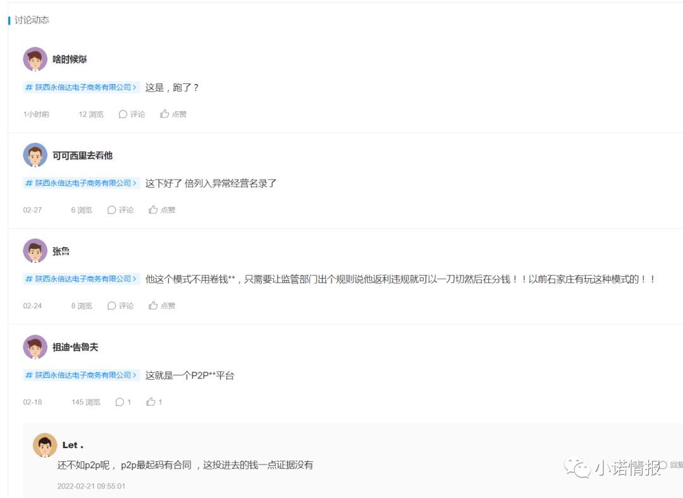The image size is (683, 498).
Task: Open username 张鲁's profile
Action: pyautogui.click(x=61, y=251)
